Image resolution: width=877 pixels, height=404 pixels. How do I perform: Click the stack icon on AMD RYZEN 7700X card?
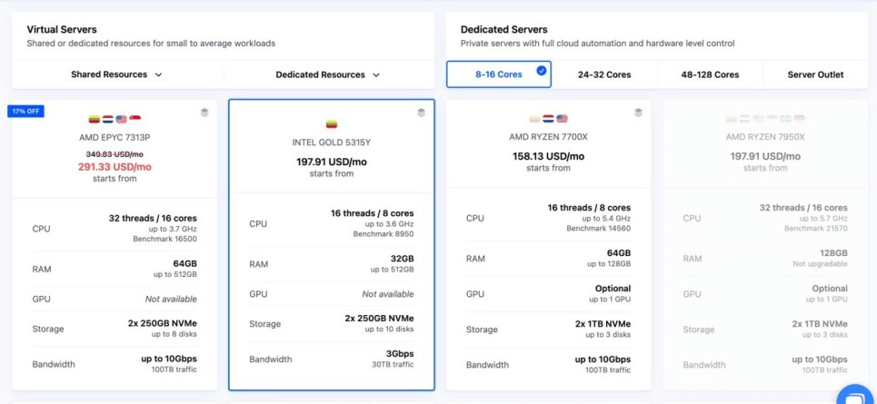click(x=638, y=113)
